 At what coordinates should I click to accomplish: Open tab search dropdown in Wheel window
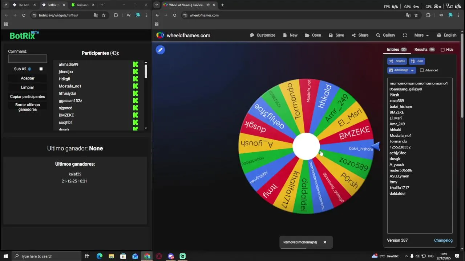pyautogui.click(x=157, y=5)
